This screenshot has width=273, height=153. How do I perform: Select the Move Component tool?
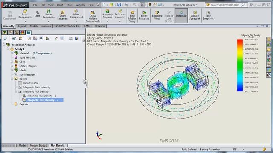[x=76, y=14]
